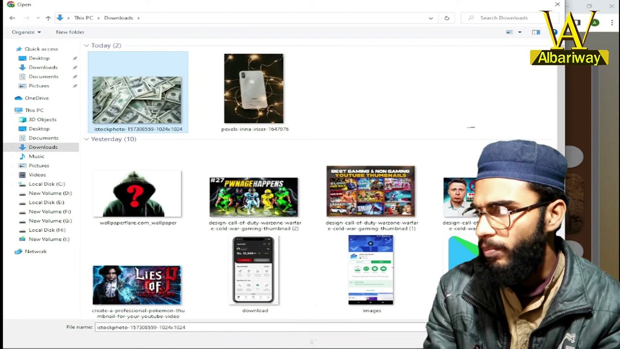Click the File name text field
Viewport: 620px width, 349px height.
tap(262, 327)
